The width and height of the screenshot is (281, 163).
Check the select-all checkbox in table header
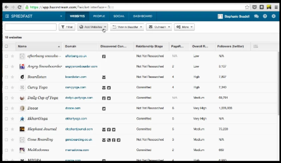click(6, 46)
